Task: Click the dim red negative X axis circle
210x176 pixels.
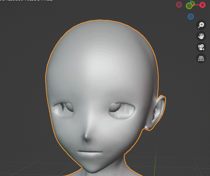Action: (179, 5)
